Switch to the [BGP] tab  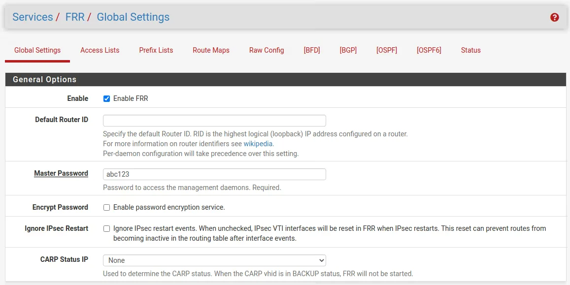click(348, 50)
